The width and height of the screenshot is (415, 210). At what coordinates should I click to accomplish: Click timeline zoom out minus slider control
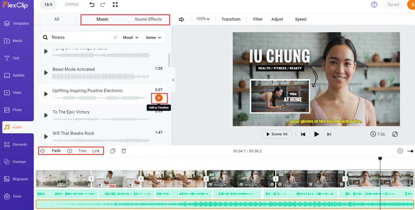(400, 151)
